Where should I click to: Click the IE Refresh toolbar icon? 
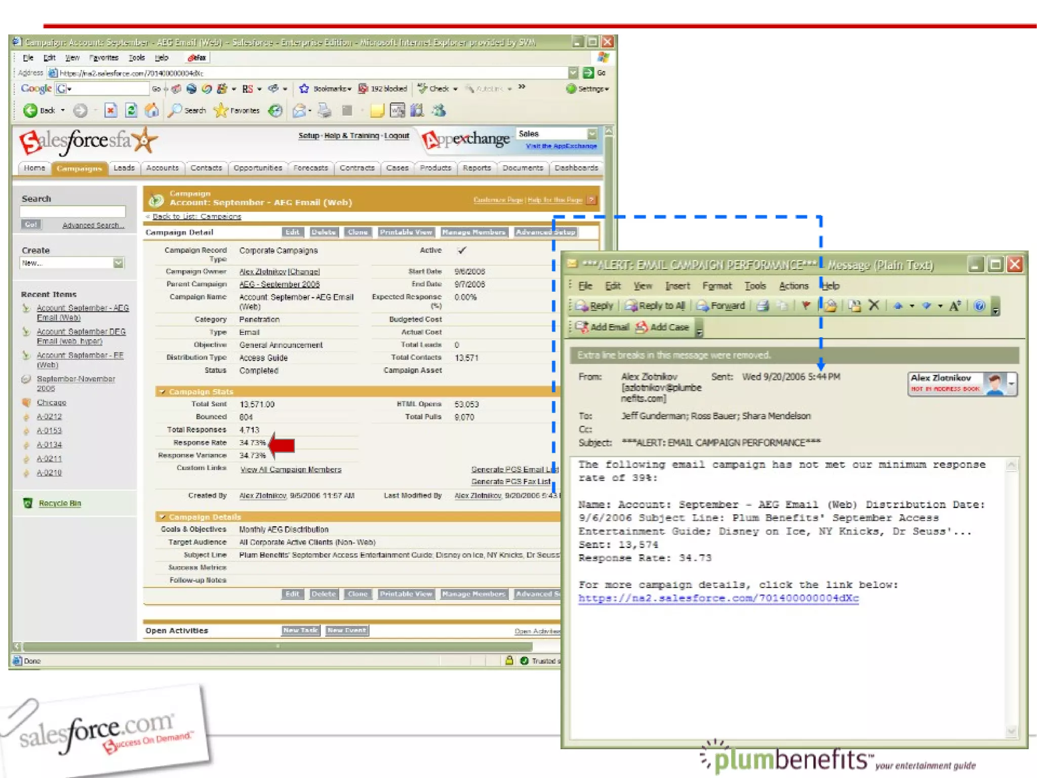click(131, 110)
